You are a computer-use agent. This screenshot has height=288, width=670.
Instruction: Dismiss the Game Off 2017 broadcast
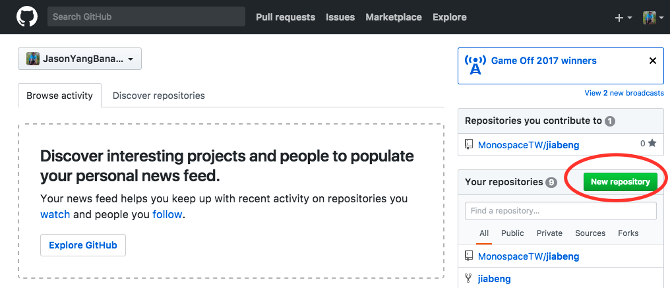(653, 61)
